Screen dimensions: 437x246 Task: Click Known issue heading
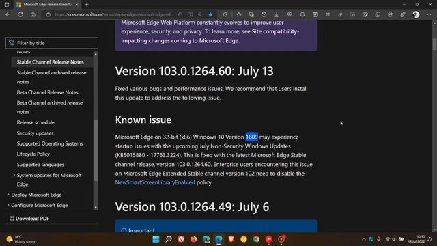143,120
